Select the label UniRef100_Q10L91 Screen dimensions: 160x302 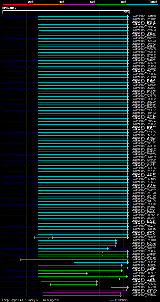tap(143, 93)
